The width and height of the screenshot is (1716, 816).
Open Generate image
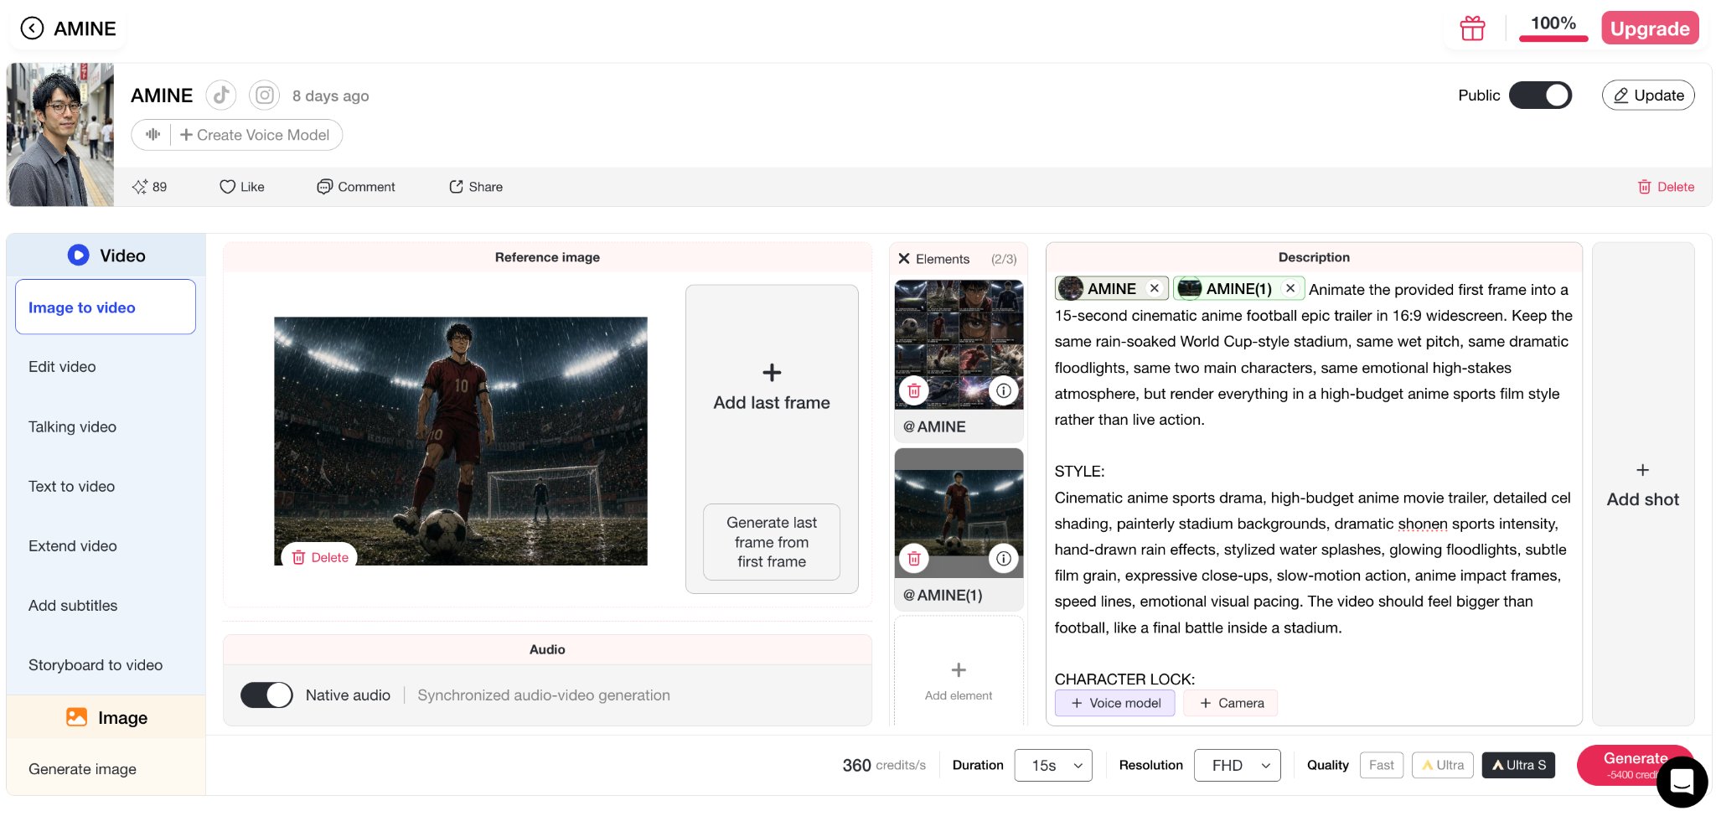[82, 769]
